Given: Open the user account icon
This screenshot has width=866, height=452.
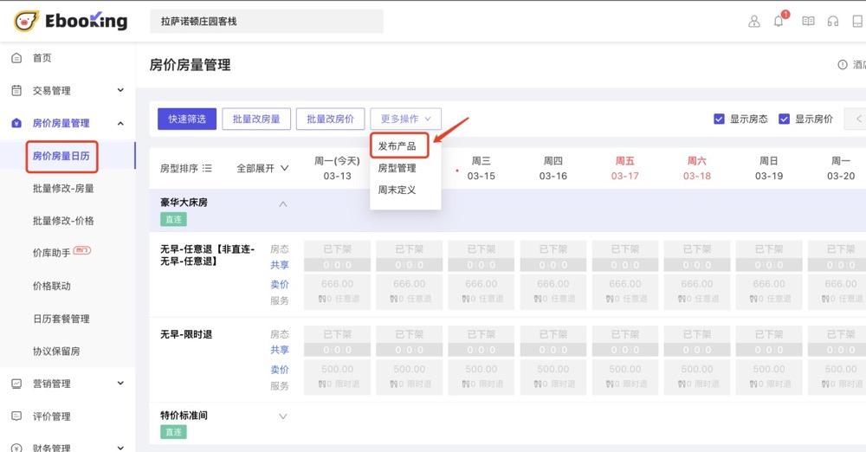Looking at the screenshot, I should pyautogui.click(x=753, y=22).
